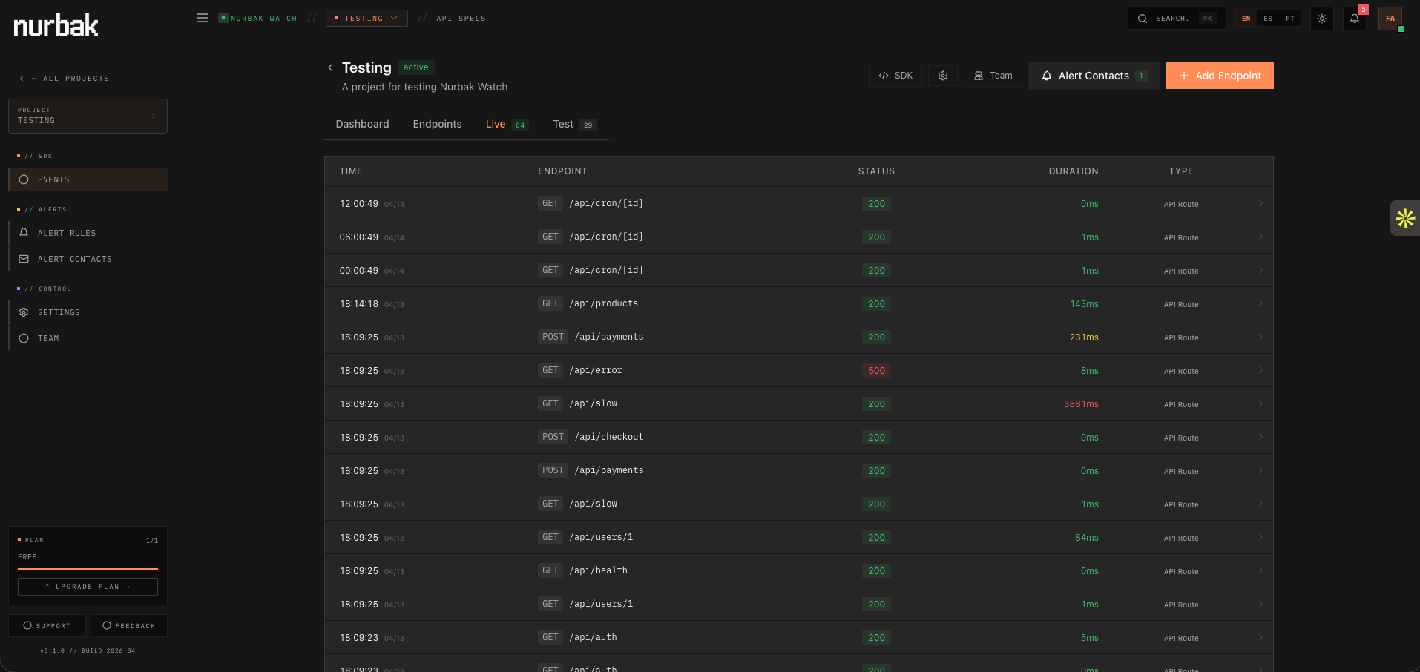
Task: Click the FA user avatar
Action: tap(1390, 19)
